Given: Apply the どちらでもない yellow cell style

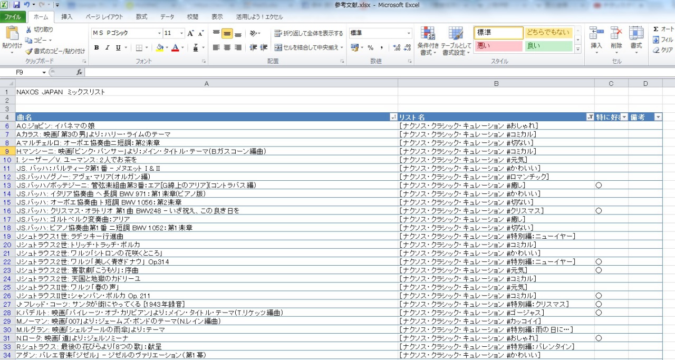Looking at the screenshot, I should point(548,33).
